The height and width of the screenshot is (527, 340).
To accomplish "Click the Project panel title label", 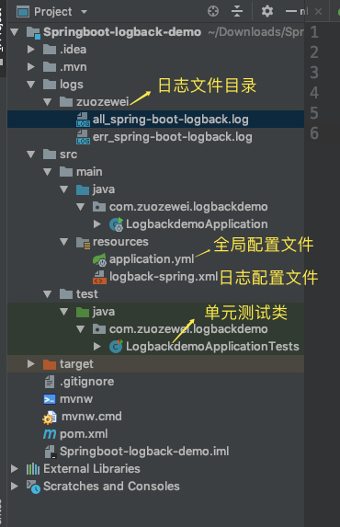I will [52, 12].
